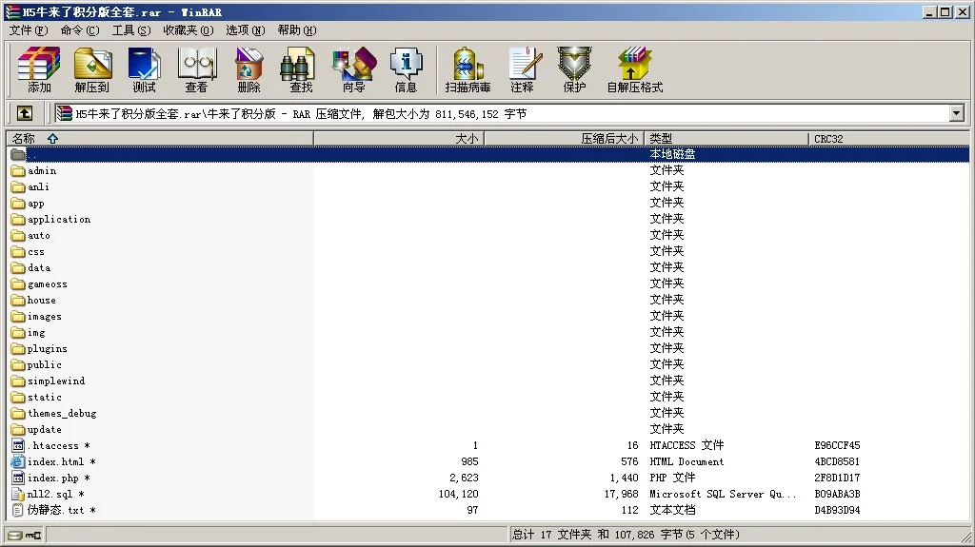Click the Protect (保护) archive icon
The width and height of the screenshot is (975, 547).
point(574,69)
